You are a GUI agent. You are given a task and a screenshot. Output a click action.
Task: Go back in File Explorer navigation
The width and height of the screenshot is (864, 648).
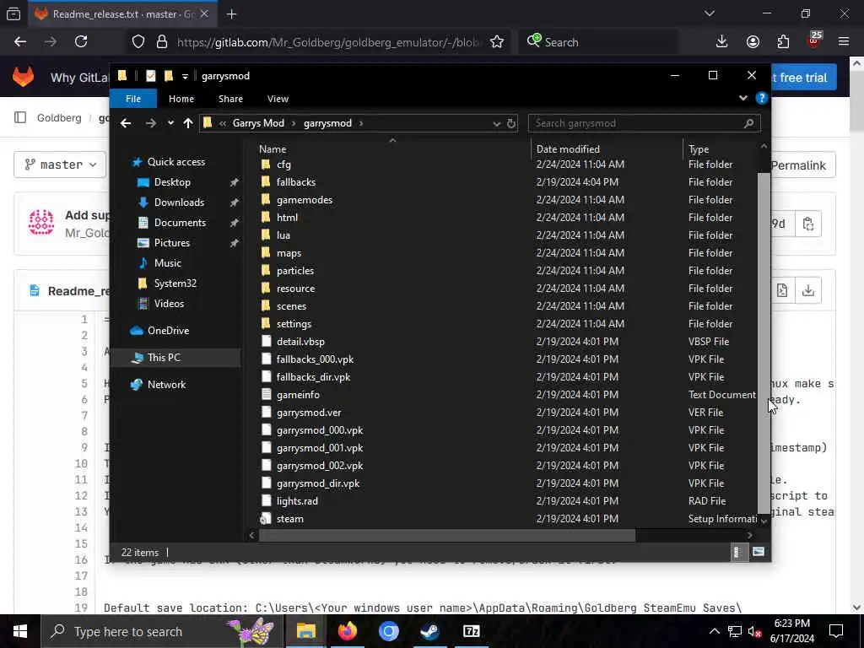126,123
